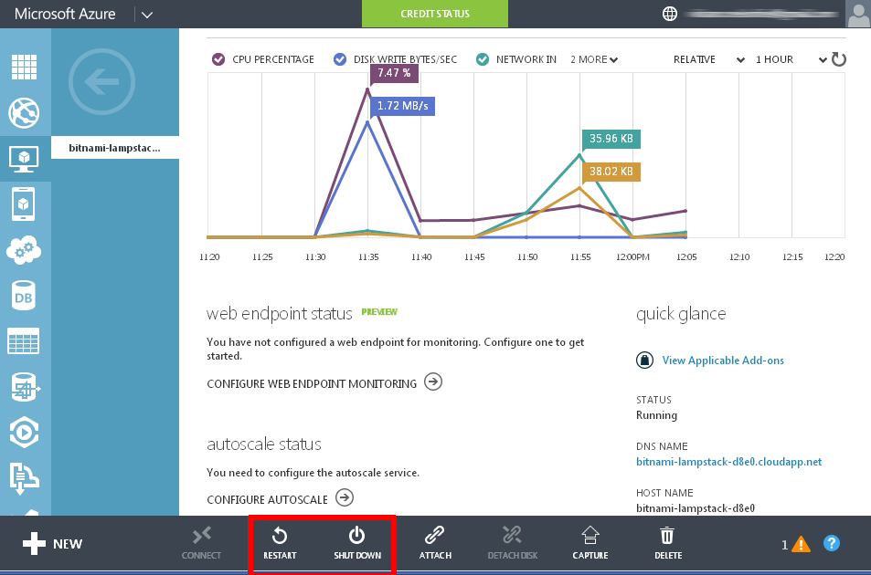The width and height of the screenshot is (871, 575).
Task: Expand the Microsoft Azure portal menu chevron
Action: point(146,15)
